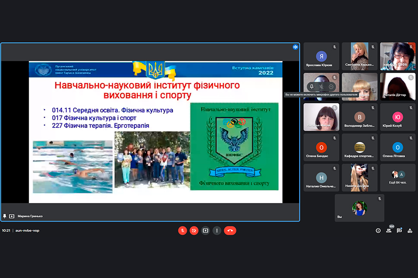
Task: Click remove participant icon on the hovered tile
Action: point(331,87)
